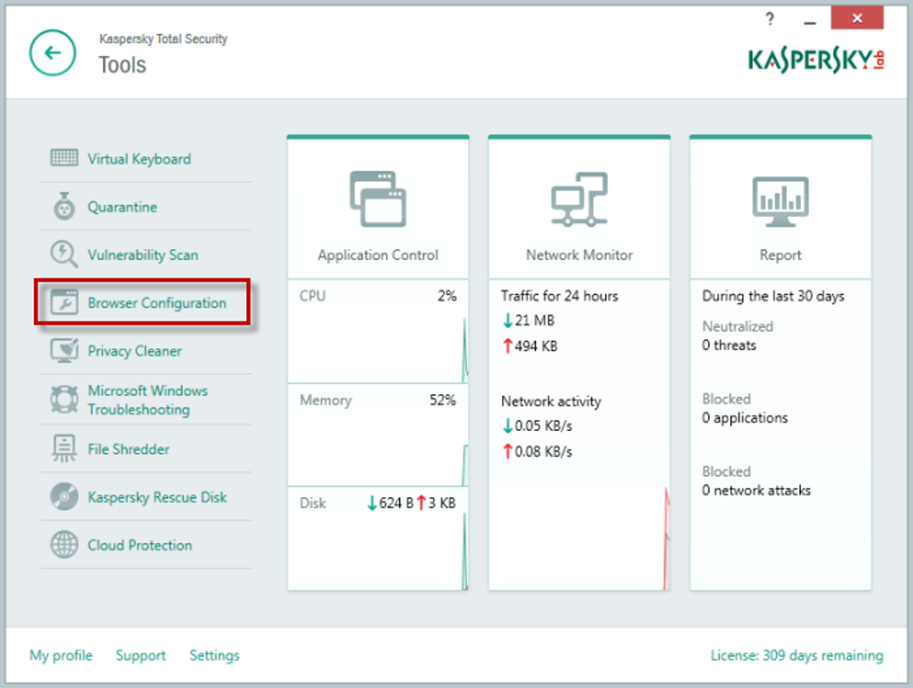Viewport: 913px width, 688px height.
Task: Open the Application Control label
Action: coord(378,255)
